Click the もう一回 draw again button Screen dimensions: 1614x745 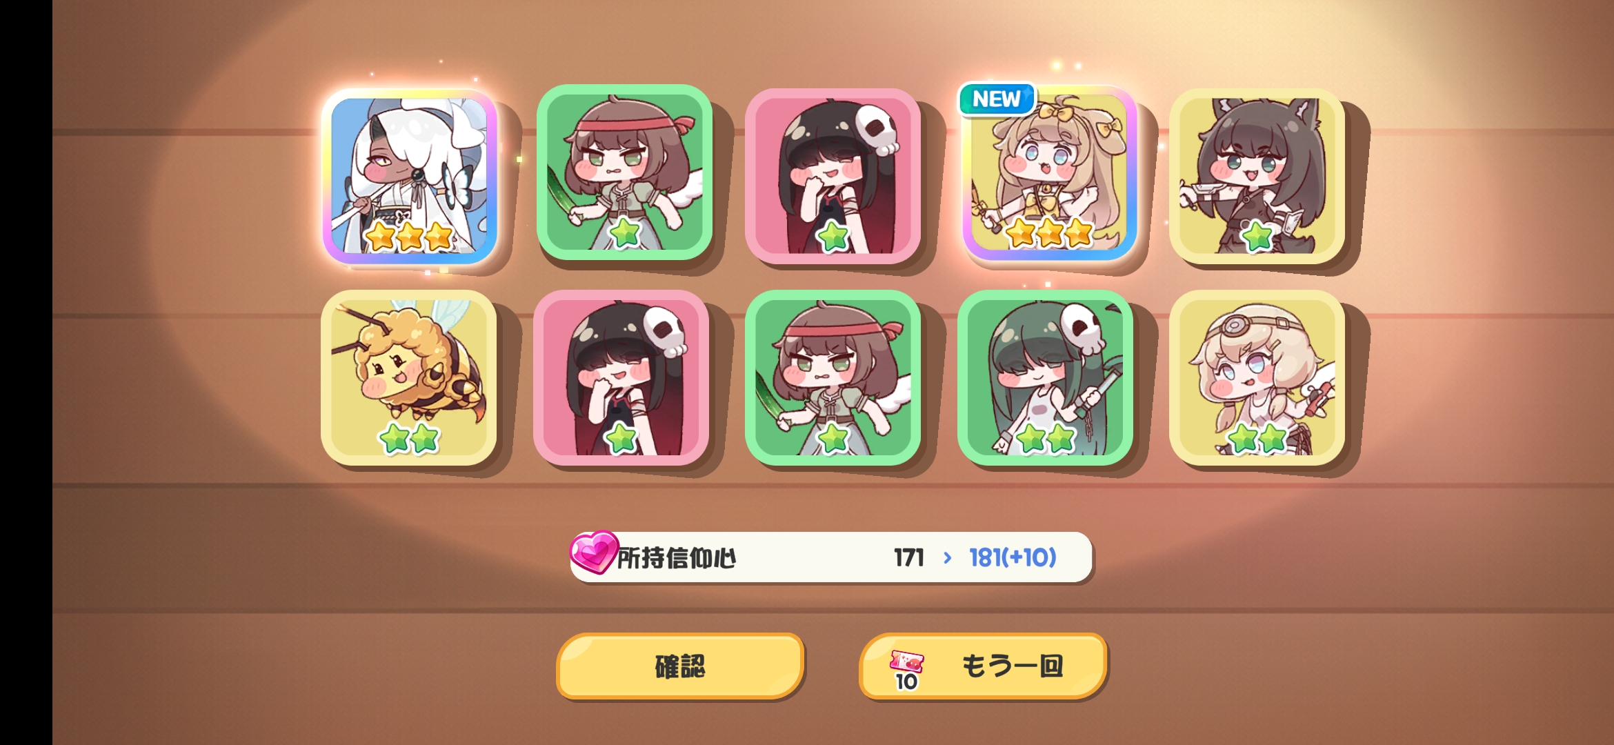pos(983,666)
